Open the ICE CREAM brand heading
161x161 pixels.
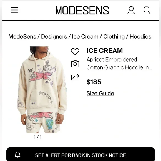(105, 51)
